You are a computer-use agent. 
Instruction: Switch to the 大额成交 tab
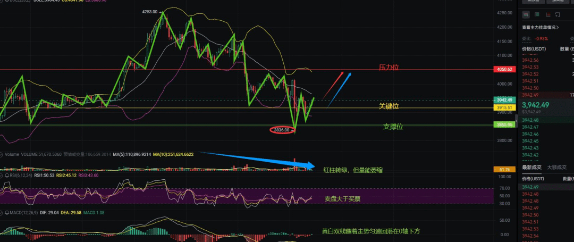pos(556,167)
